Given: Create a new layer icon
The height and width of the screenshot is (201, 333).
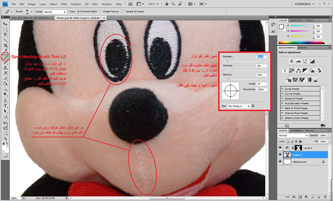Looking at the screenshot, I should [x=319, y=197].
